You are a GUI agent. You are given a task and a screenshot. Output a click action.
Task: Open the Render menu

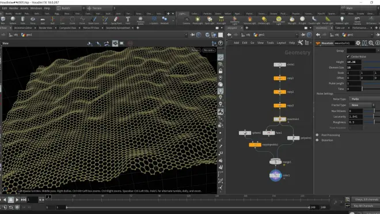(14, 8)
